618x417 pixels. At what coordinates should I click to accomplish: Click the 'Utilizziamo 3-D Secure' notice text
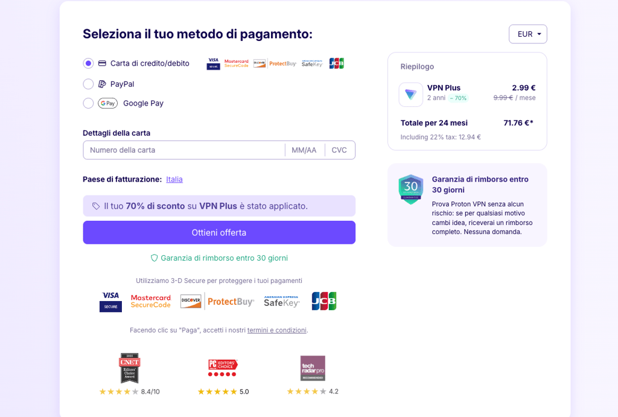coord(219,281)
